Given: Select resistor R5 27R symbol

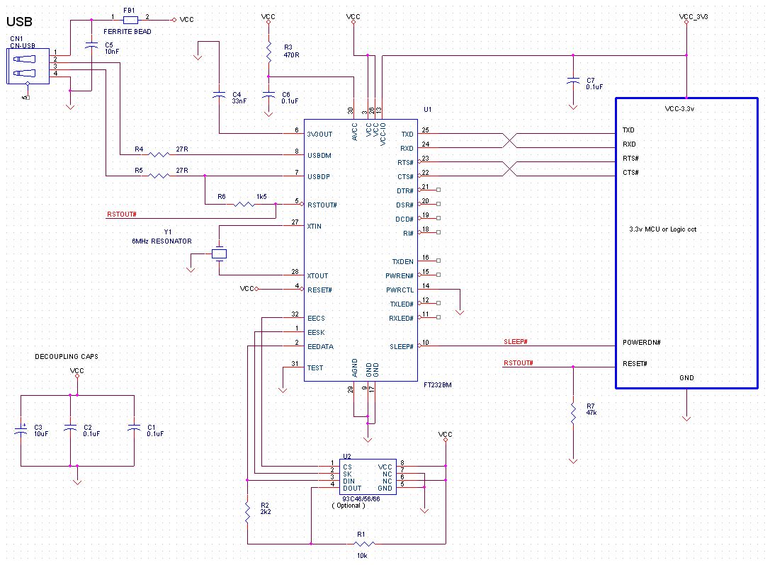Looking at the screenshot, I should pos(159,176).
